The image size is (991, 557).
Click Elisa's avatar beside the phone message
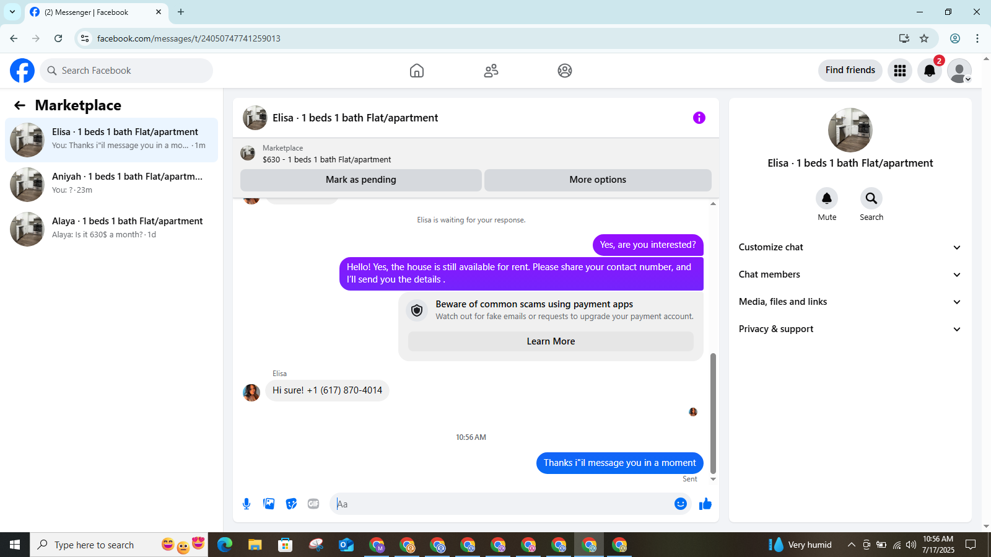[x=251, y=392]
